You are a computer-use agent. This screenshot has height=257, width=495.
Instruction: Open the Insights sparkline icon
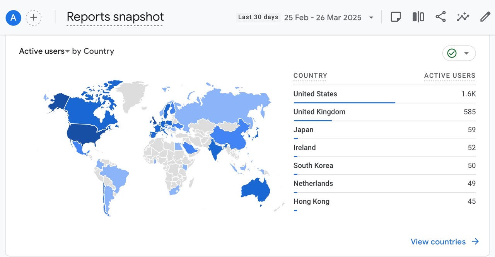coord(463,17)
